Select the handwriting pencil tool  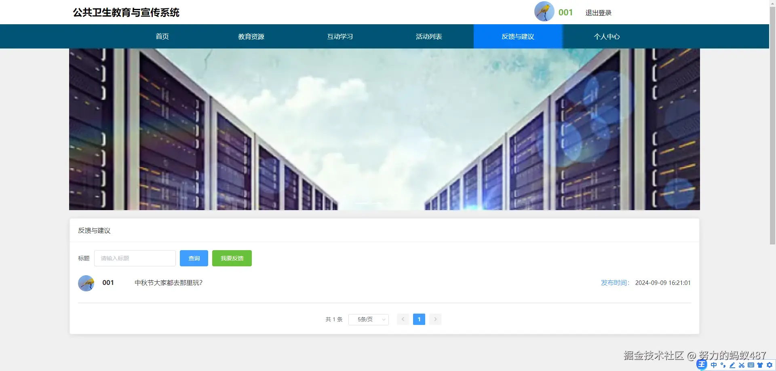point(732,365)
